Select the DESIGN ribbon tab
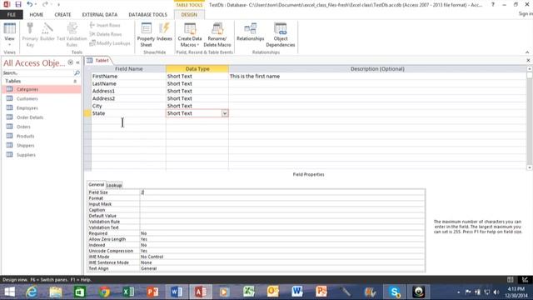Screen dimensions: 533x300 pyautogui.click(x=189, y=15)
